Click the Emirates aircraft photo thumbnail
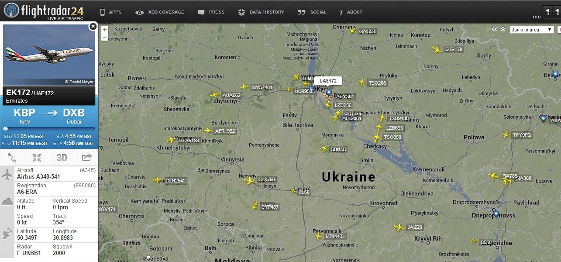561x262 pixels. tap(49, 55)
